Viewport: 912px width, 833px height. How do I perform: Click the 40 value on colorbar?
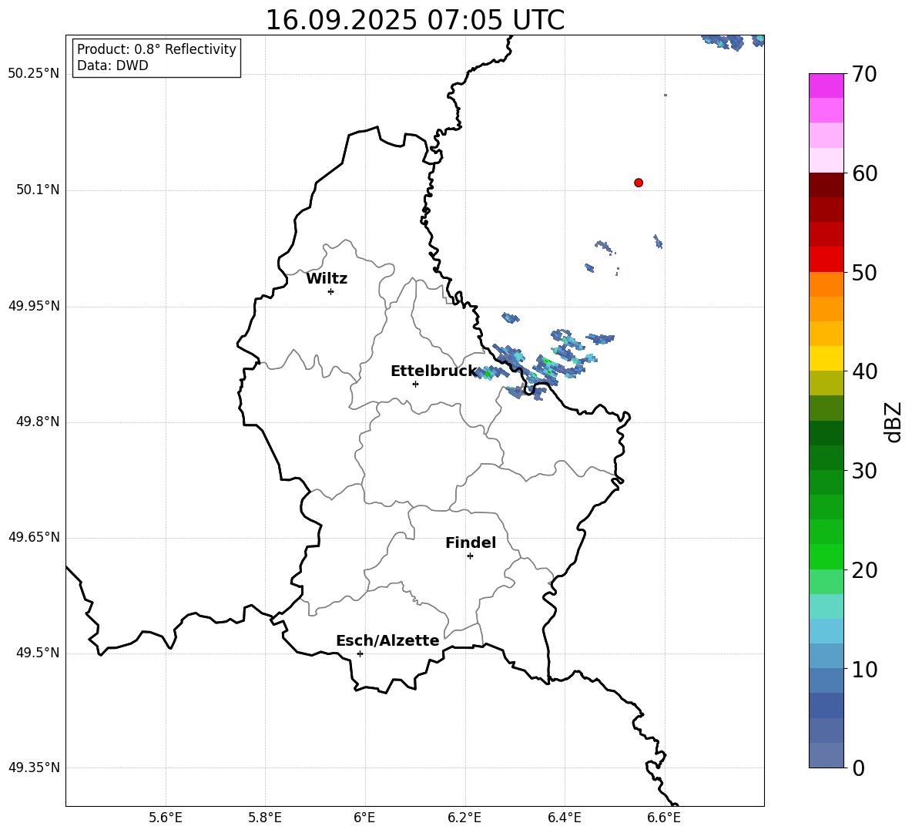click(864, 371)
